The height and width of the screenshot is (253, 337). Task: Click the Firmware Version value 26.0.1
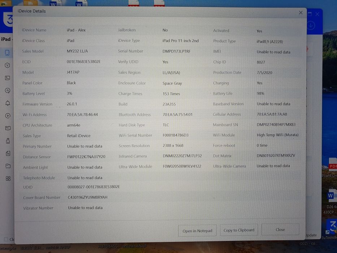point(72,104)
